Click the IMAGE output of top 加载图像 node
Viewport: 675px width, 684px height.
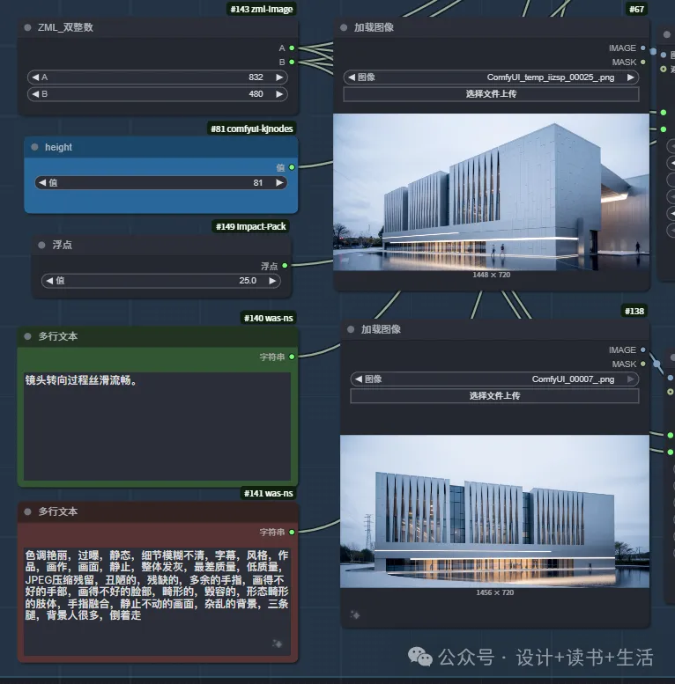coord(643,48)
